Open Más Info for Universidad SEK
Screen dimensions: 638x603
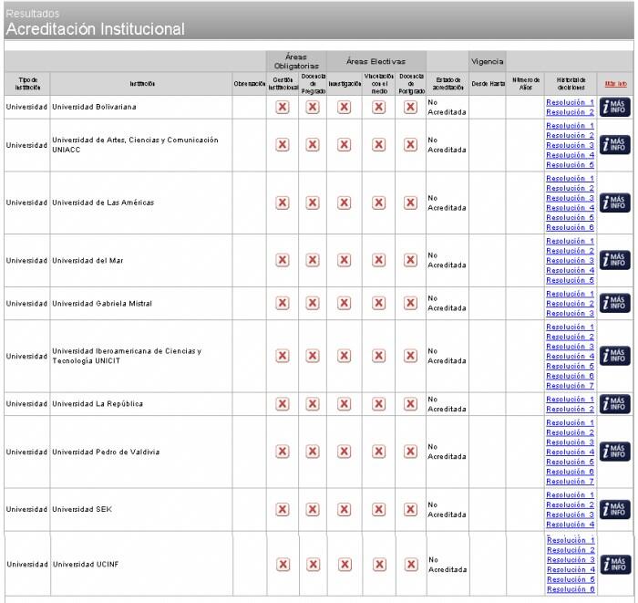click(615, 509)
